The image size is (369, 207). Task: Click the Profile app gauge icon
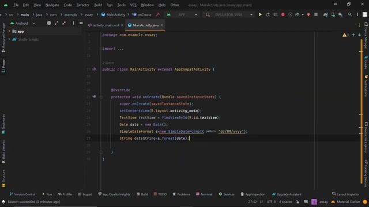tap(298, 14)
